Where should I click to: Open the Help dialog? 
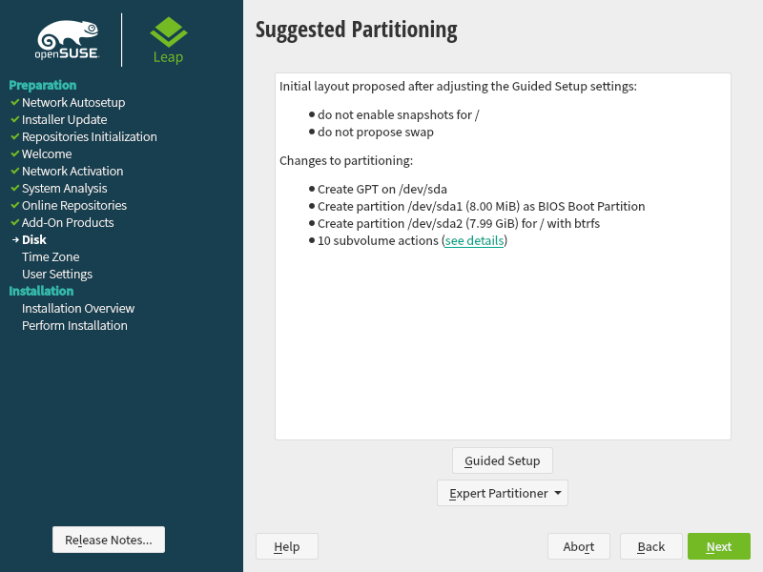[286, 546]
